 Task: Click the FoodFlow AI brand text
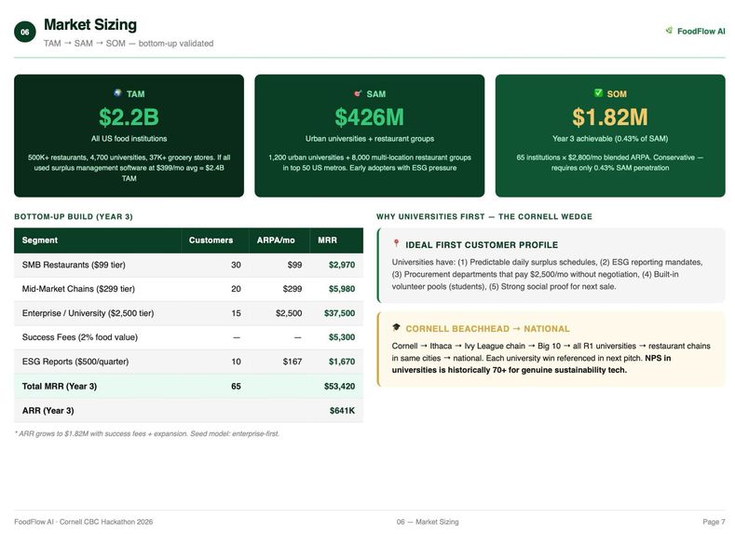(x=701, y=31)
